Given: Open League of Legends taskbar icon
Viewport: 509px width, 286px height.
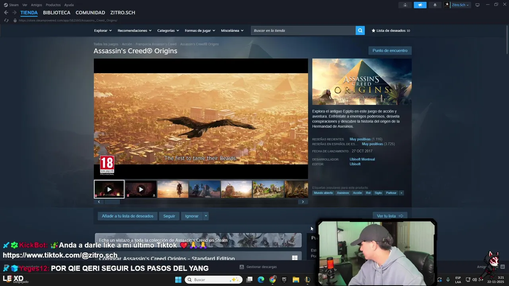Looking at the screenshot, I should pos(307,280).
